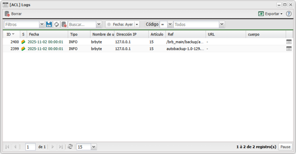Click 127.0.0.1 in row 2399
Image resolution: width=296 pixels, height=154 pixels.
[x=123, y=49]
